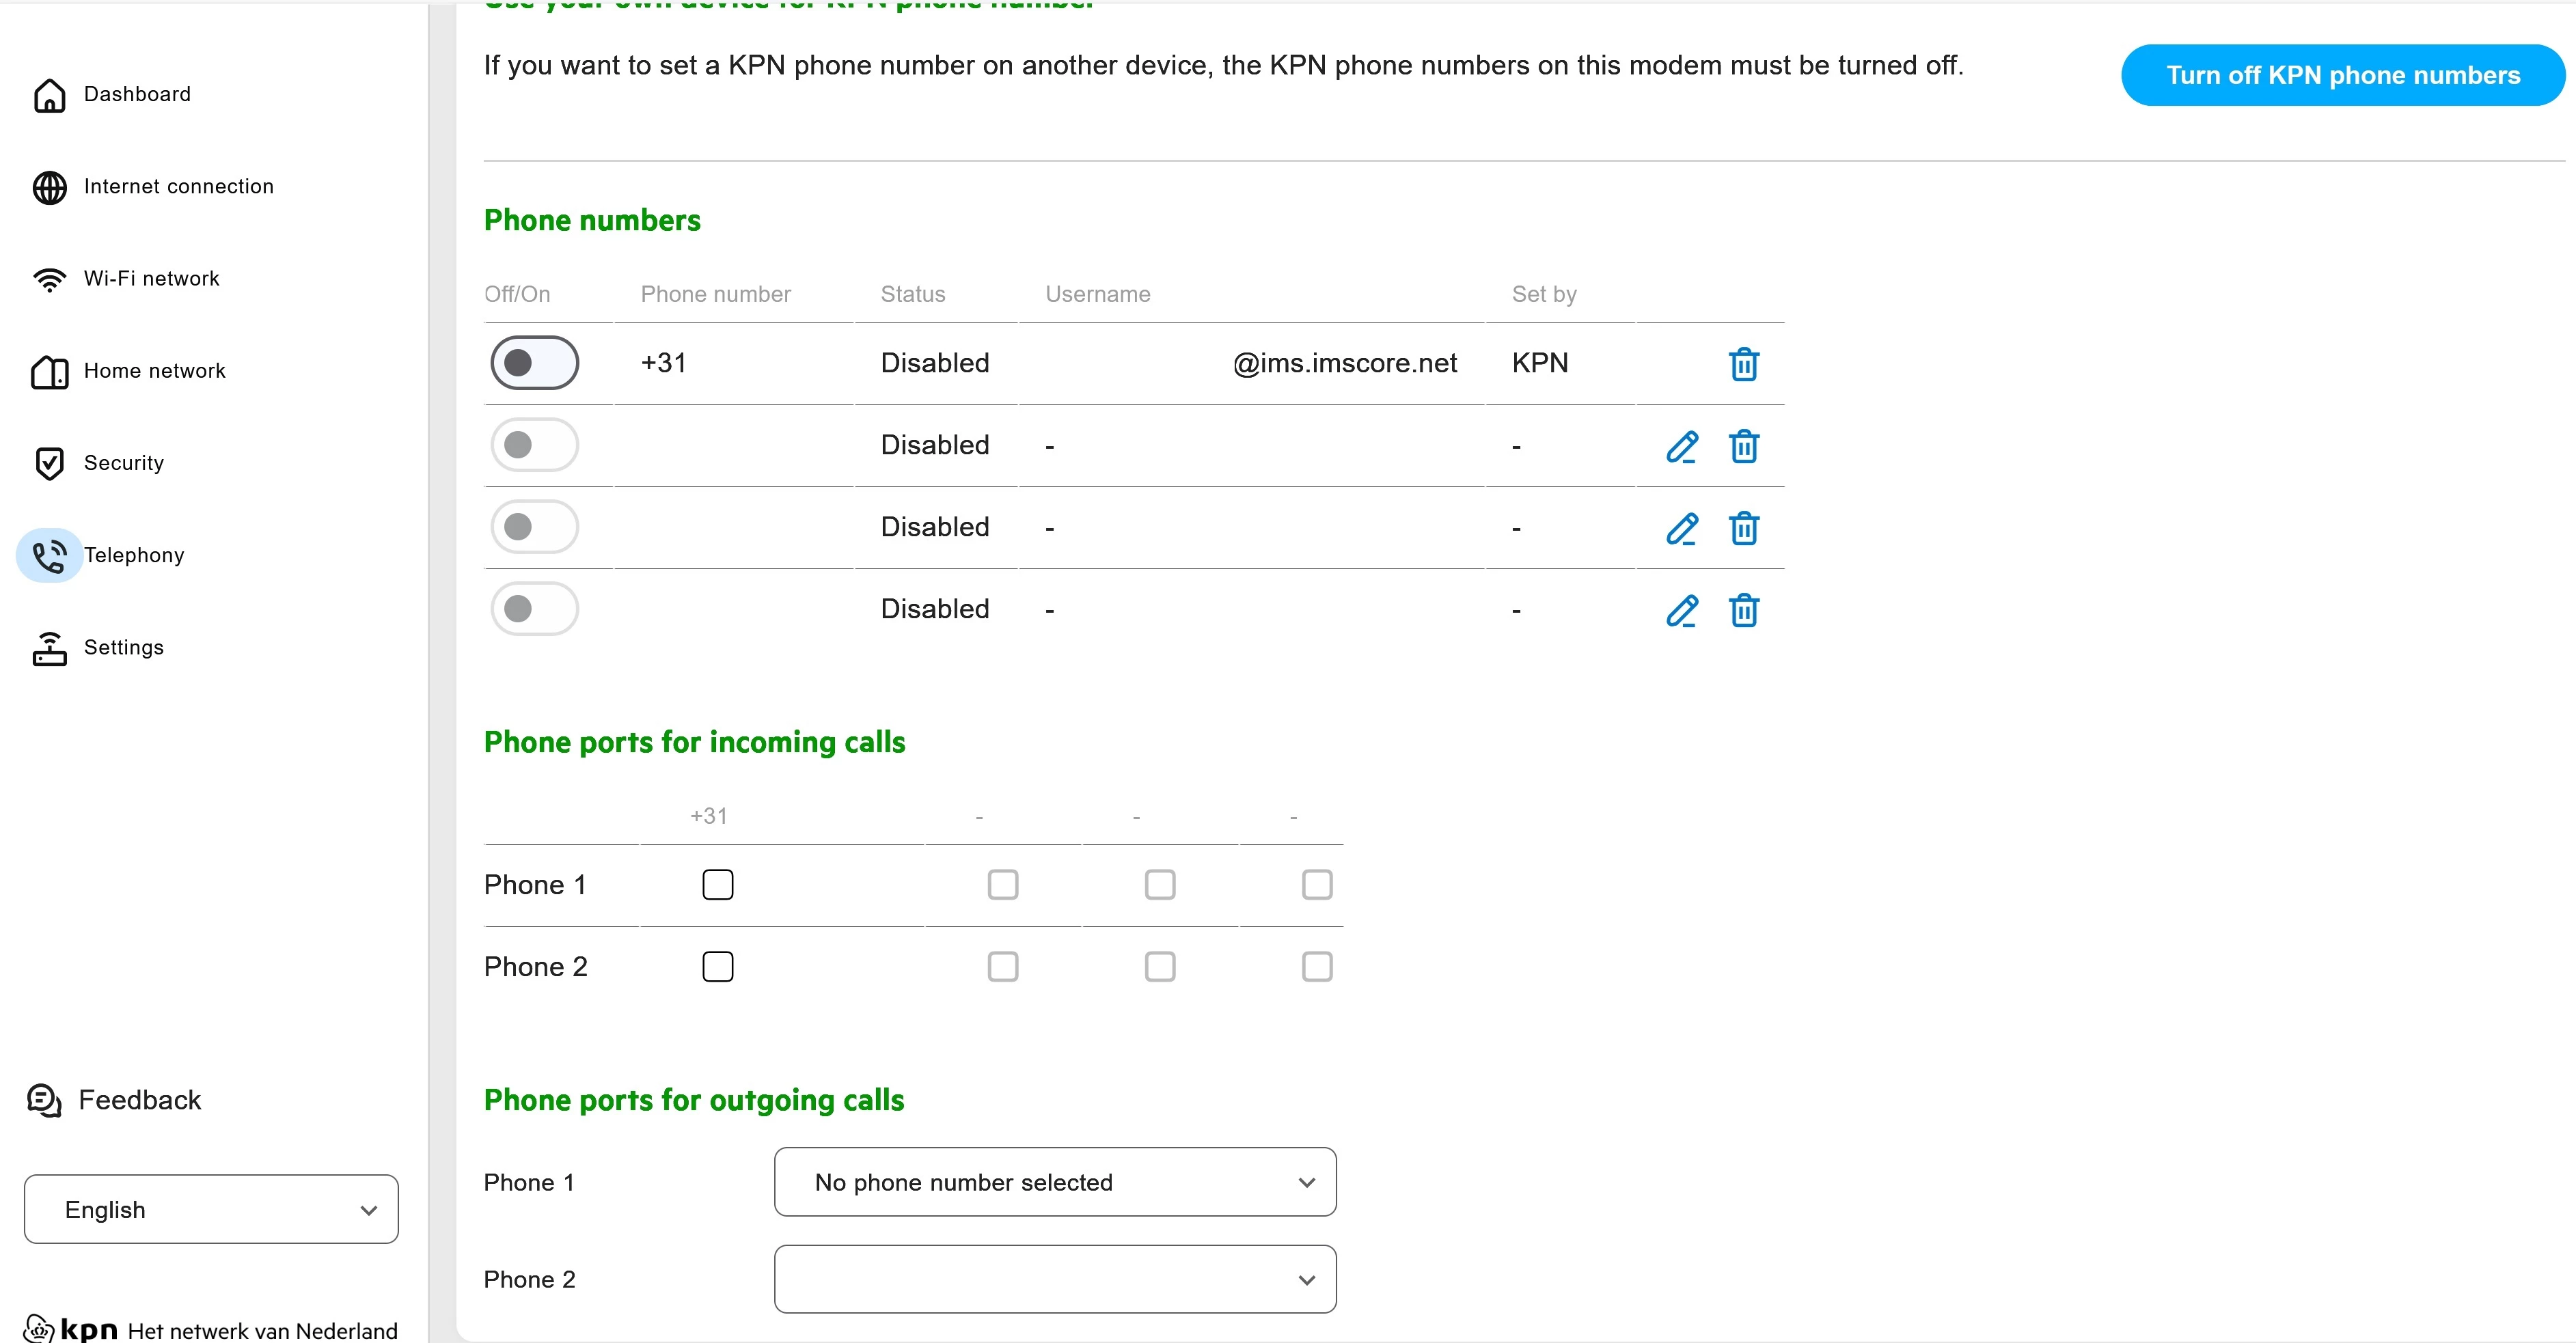
Task: Open the Internet connection menu item
Action: tap(178, 186)
